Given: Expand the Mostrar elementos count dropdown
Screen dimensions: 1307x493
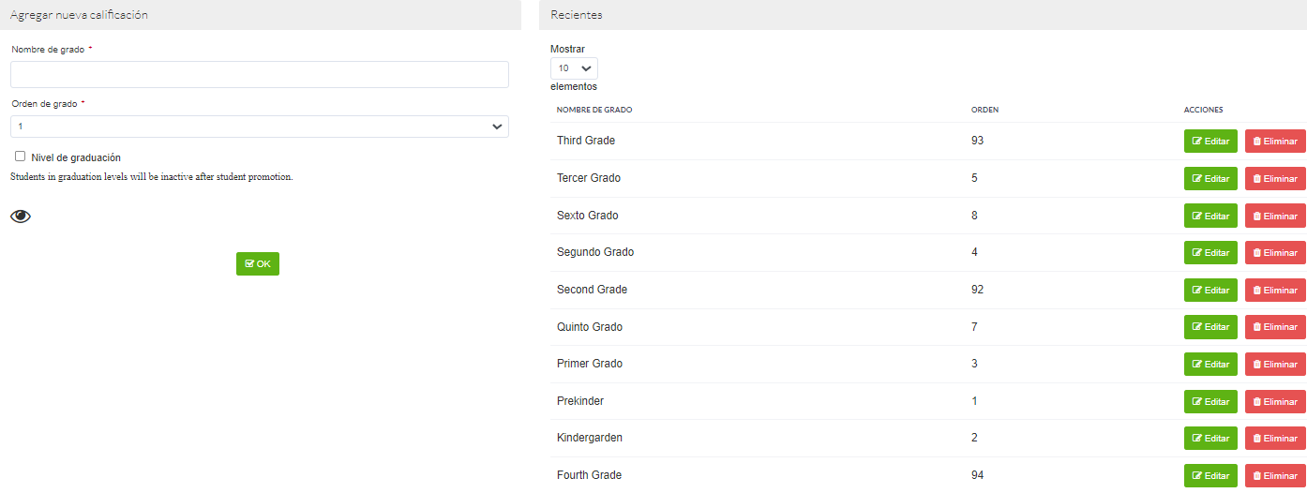Looking at the screenshot, I should pyautogui.click(x=574, y=68).
